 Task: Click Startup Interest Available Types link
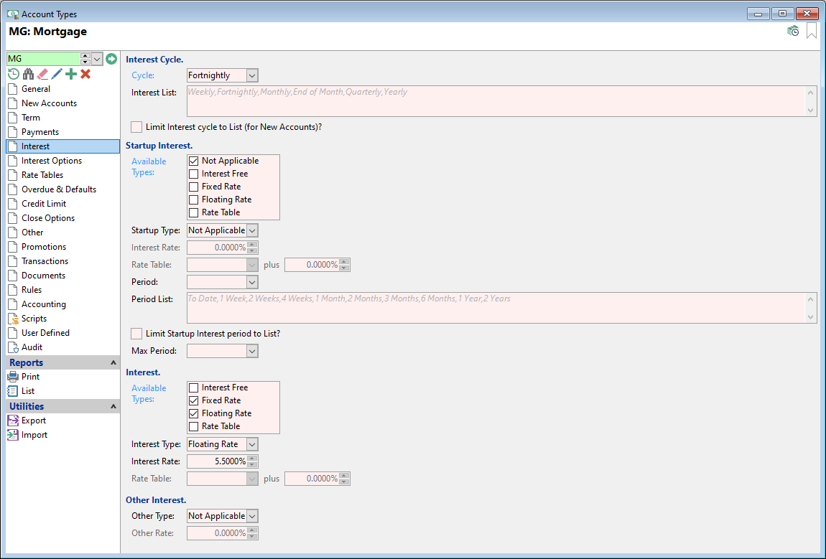coord(149,167)
